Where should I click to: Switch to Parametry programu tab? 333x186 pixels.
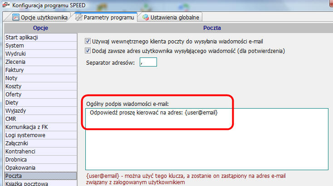105,17
